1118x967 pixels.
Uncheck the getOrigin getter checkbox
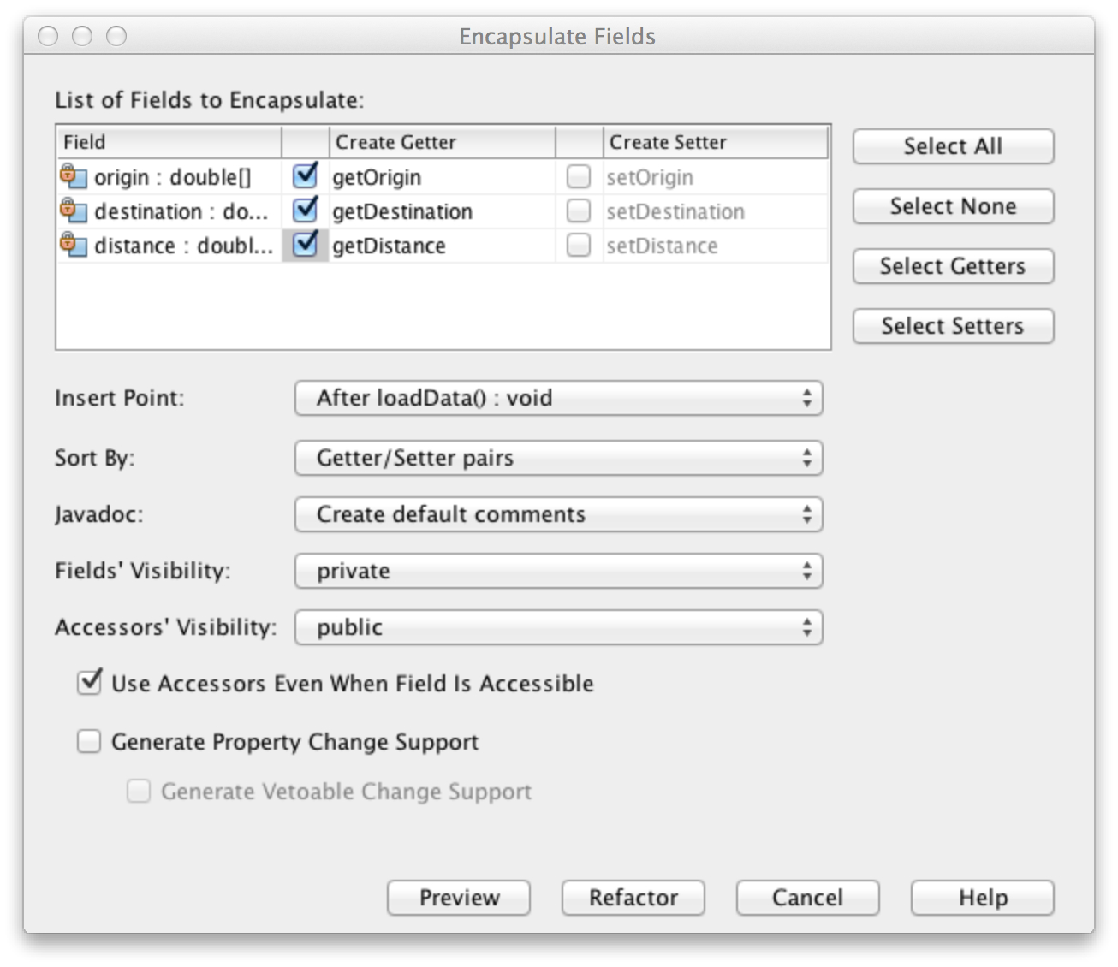pos(305,176)
